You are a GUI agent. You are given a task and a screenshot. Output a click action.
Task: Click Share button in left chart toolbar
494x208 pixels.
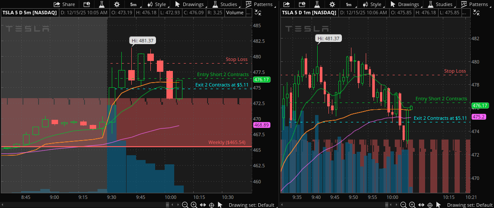[64, 4]
